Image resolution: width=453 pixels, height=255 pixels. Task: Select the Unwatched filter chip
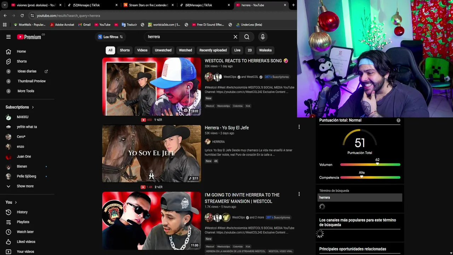tap(163, 50)
